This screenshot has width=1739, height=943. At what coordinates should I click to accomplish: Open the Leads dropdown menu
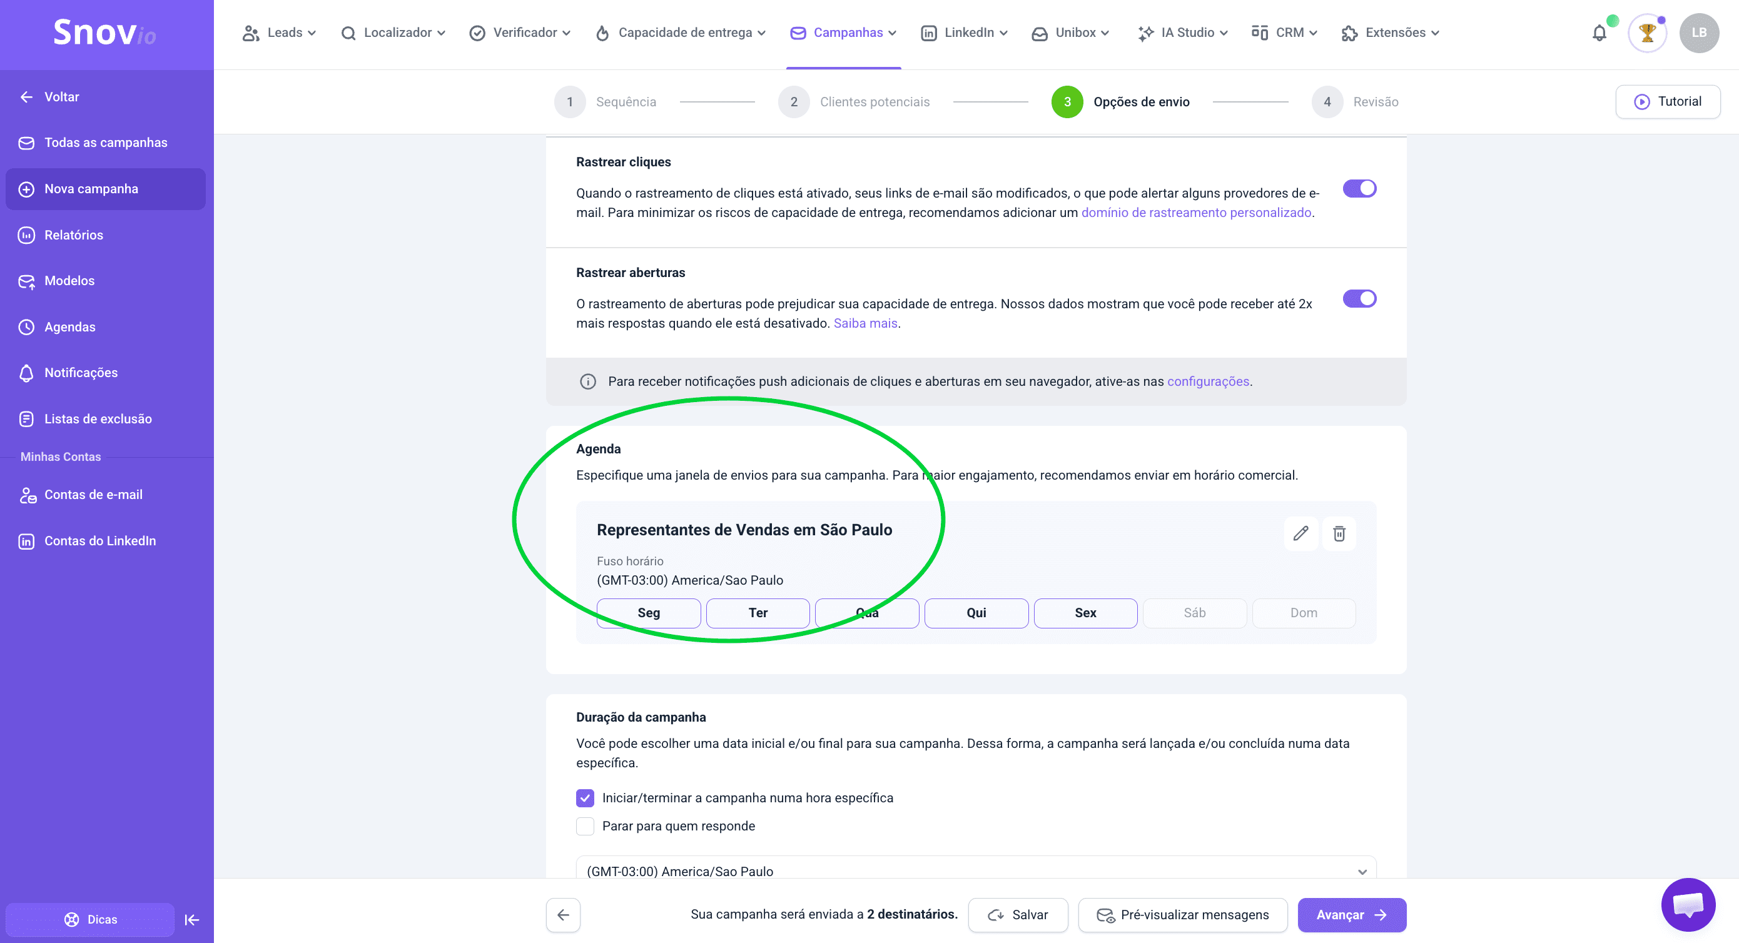(x=279, y=33)
